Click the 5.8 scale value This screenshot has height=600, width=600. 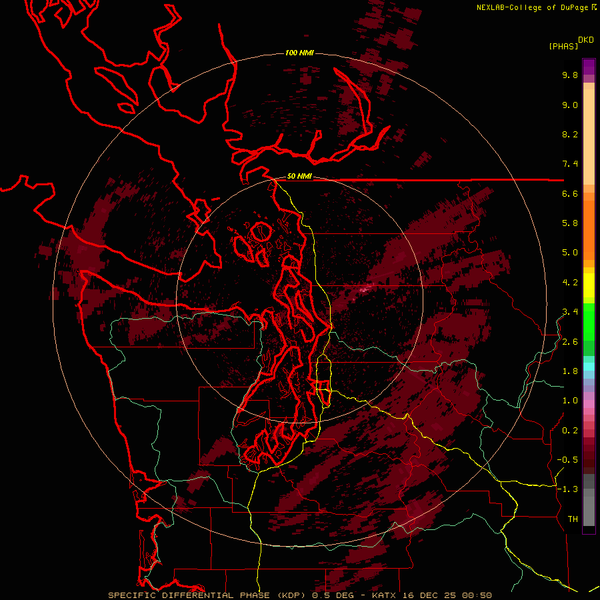[x=570, y=223]
